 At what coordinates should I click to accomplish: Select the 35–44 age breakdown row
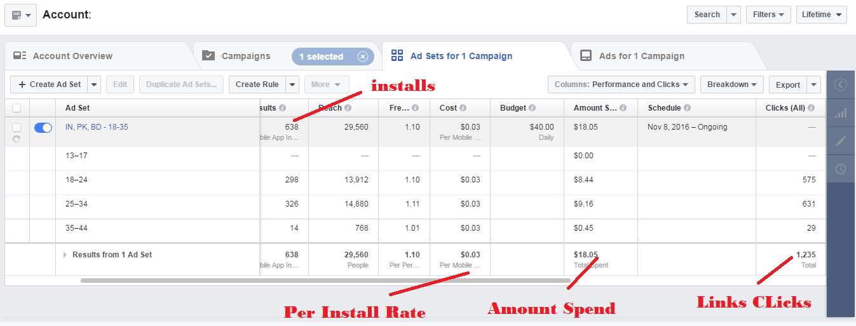click(415, 231)
